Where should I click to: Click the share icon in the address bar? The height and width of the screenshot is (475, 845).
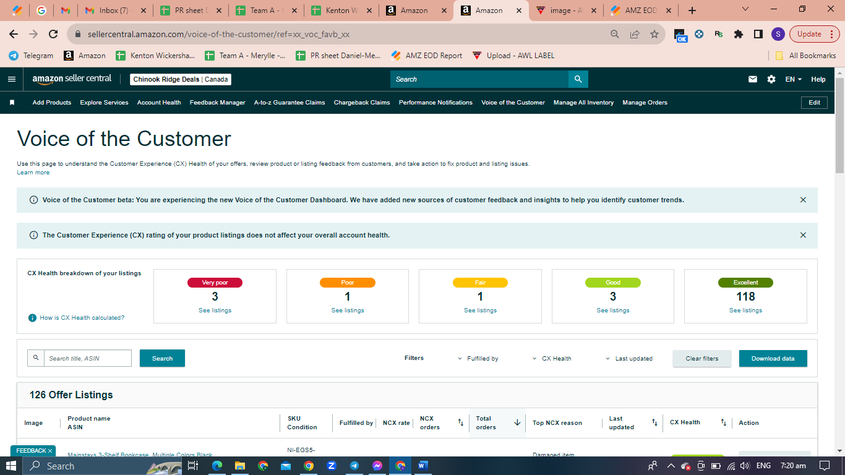click(635, 34)
